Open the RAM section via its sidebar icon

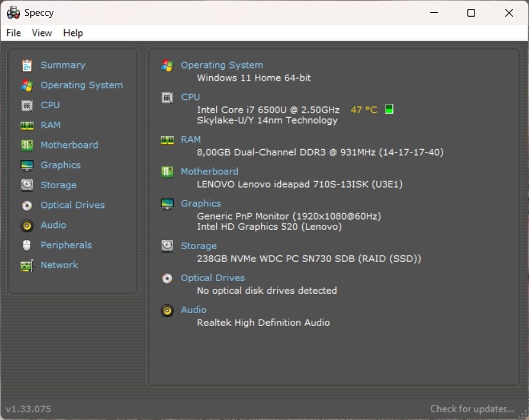pos(27,125)
